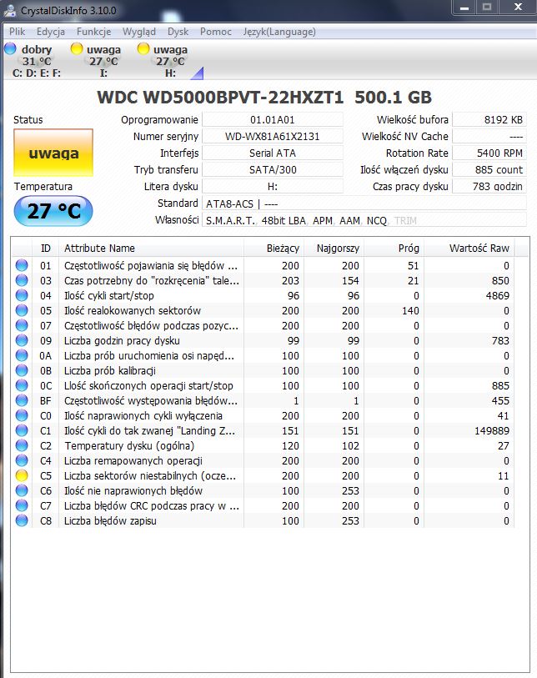The width and height of the screenshot is (537, 678).
Task: Click the yellow warning icon of attribute C5
Action: click(22, 475)
